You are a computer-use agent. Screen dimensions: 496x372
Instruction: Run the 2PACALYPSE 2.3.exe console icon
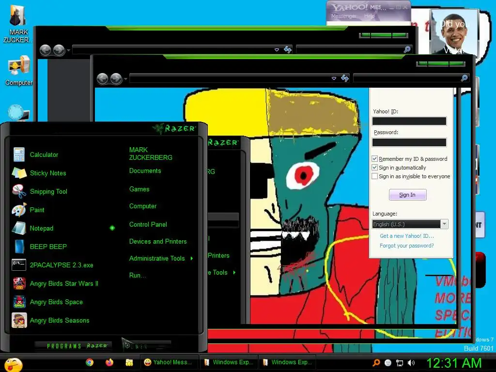click(x=19, y=265)
